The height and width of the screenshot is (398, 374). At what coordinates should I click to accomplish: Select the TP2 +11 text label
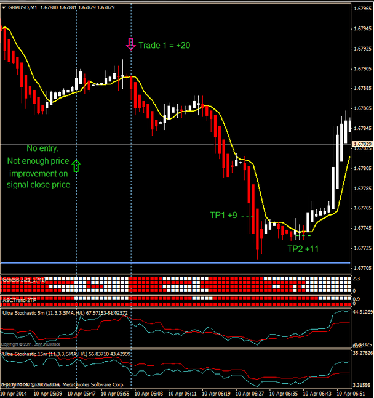303,249
